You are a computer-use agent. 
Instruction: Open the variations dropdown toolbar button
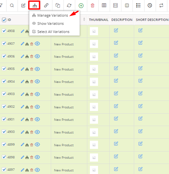click(34, 5)
